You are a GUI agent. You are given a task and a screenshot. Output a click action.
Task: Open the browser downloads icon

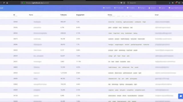170,3
